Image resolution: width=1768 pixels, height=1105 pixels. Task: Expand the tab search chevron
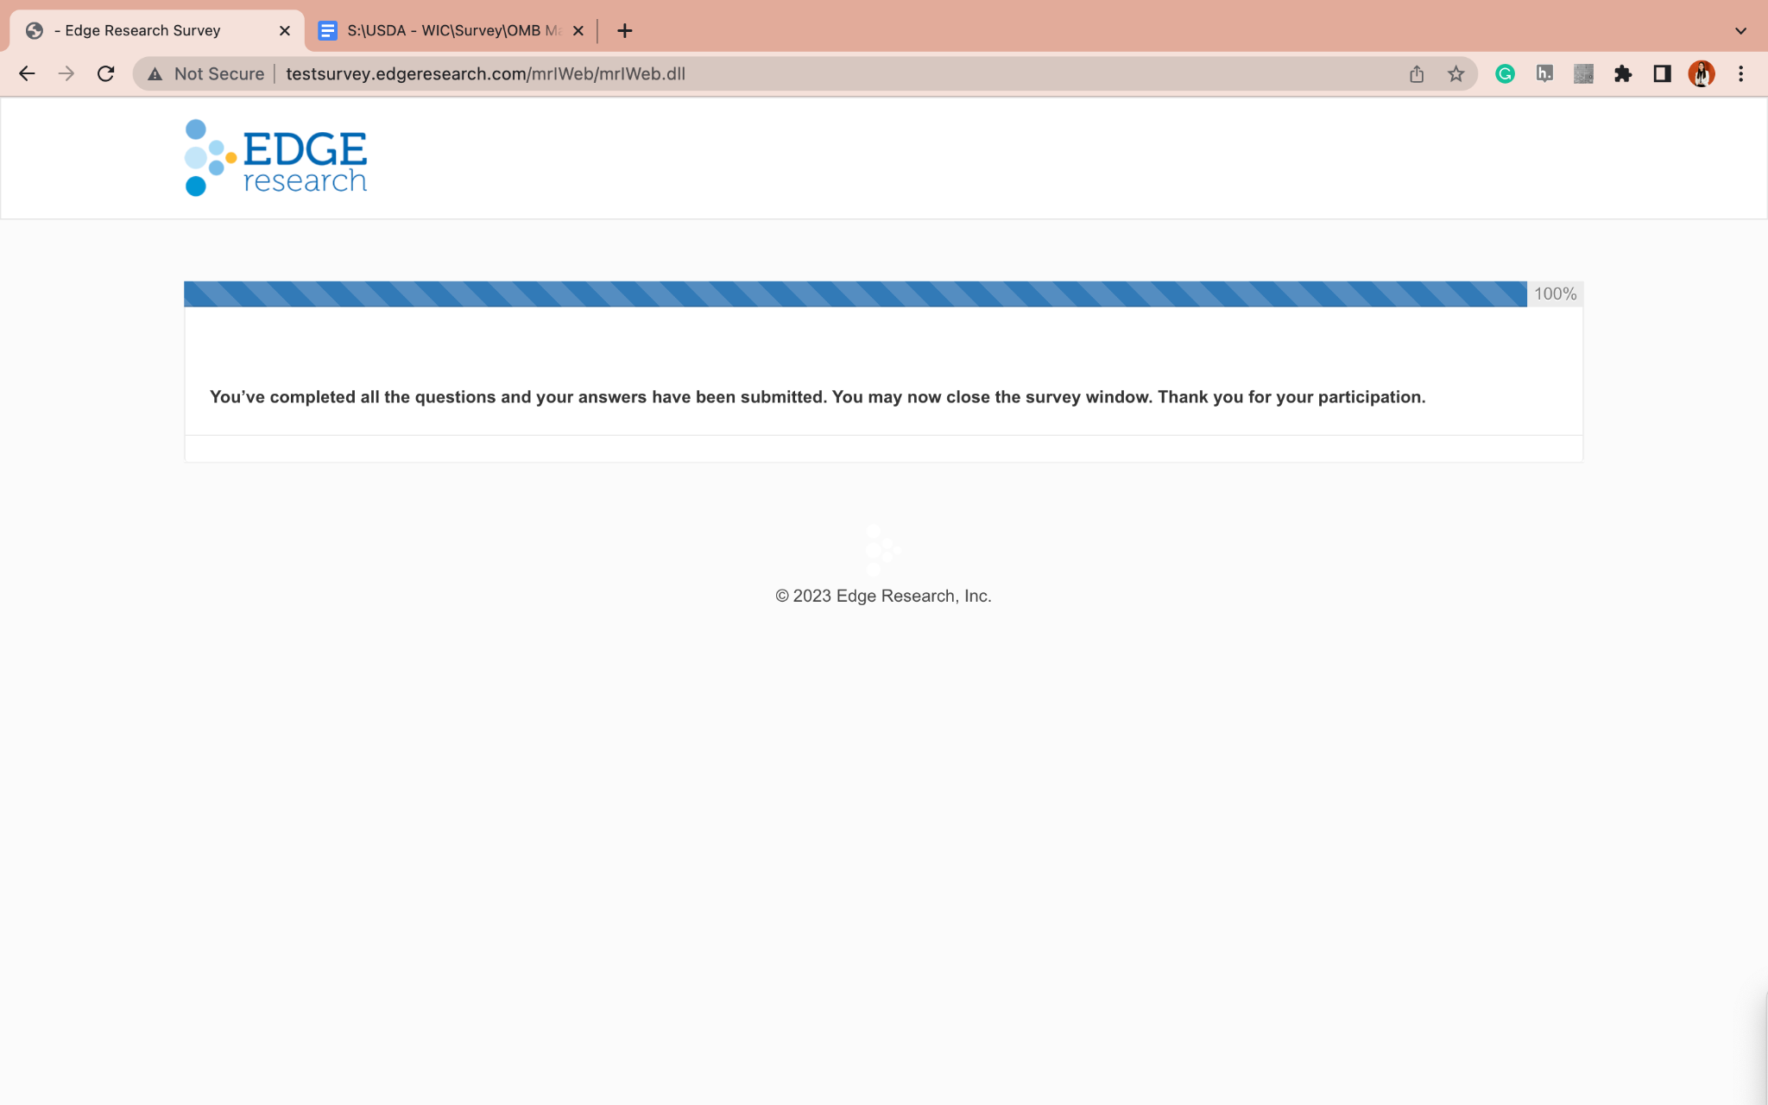click(x=1740, y=31)
